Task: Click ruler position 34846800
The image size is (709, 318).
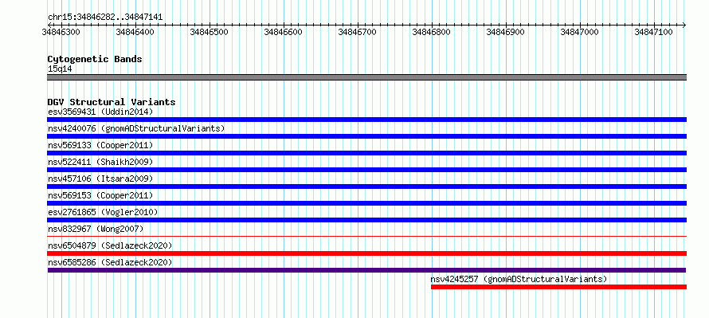Action: tap(431, 32)
